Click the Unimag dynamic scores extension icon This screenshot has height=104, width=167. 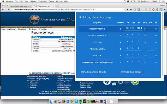pos(161,10)
